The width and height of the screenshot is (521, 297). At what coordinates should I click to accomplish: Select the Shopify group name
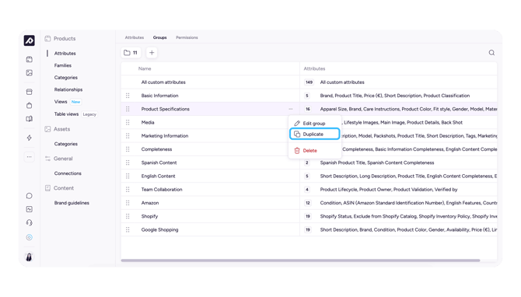pyautogui.click(x=149, y=216)
